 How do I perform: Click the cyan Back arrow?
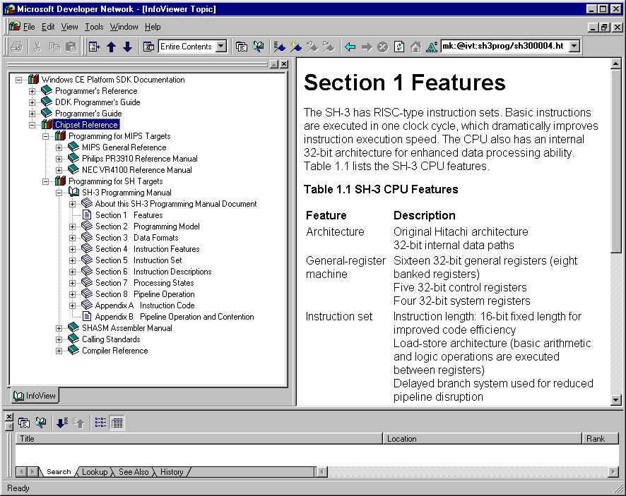[350, 47]
